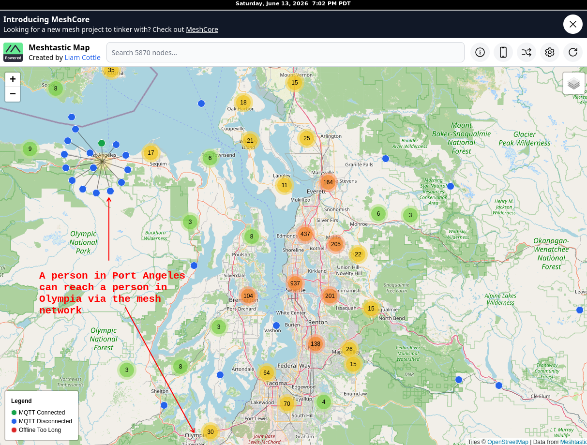
Task: Select the green MQTT connected node near Port Angeles
Action: coord(102,143)
